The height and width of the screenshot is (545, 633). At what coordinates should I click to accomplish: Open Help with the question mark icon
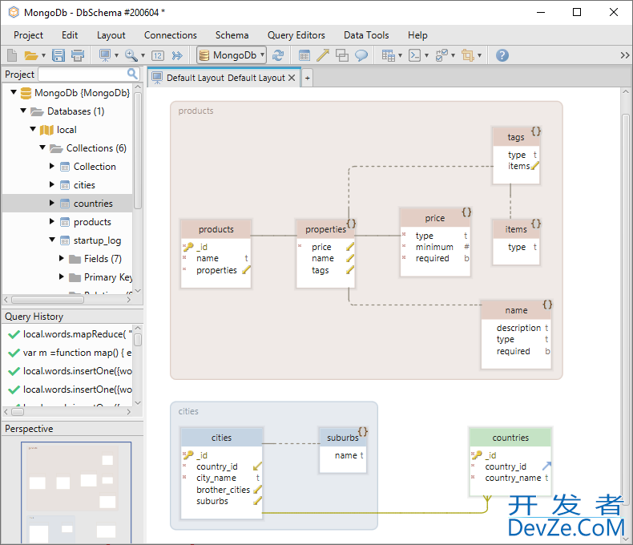pos(502,55)
